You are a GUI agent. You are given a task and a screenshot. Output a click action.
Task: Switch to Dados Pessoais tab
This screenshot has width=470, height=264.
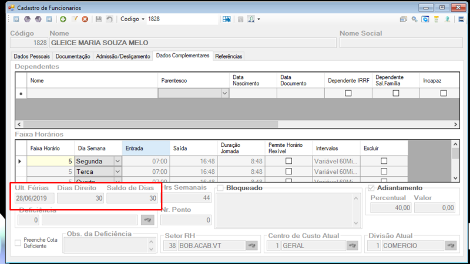point(32,56)
